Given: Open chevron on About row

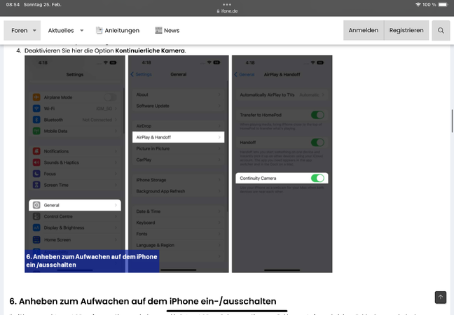Looking at the screenshot, I should click(x=219, y=94).
